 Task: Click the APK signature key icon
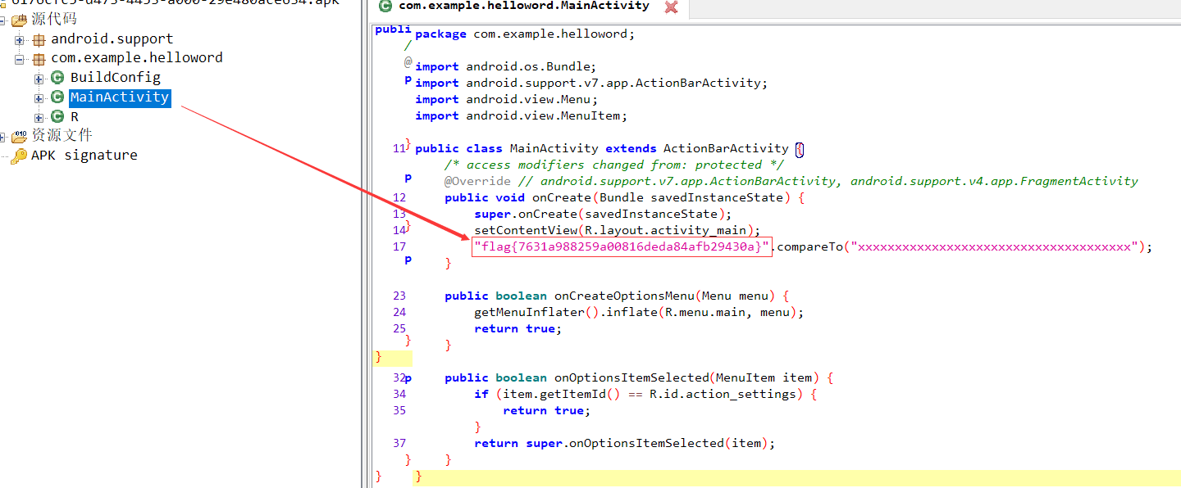[19, 156]
